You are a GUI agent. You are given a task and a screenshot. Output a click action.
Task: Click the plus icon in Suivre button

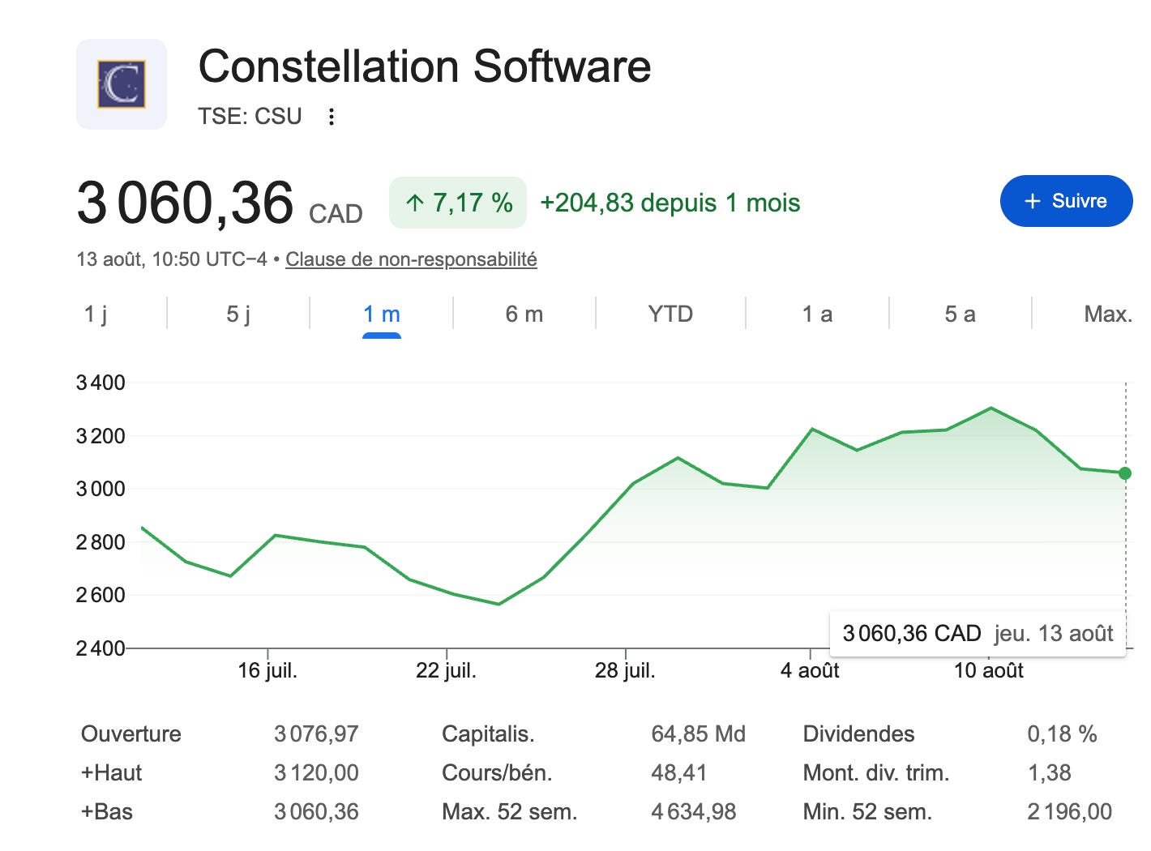(1032, 201)
